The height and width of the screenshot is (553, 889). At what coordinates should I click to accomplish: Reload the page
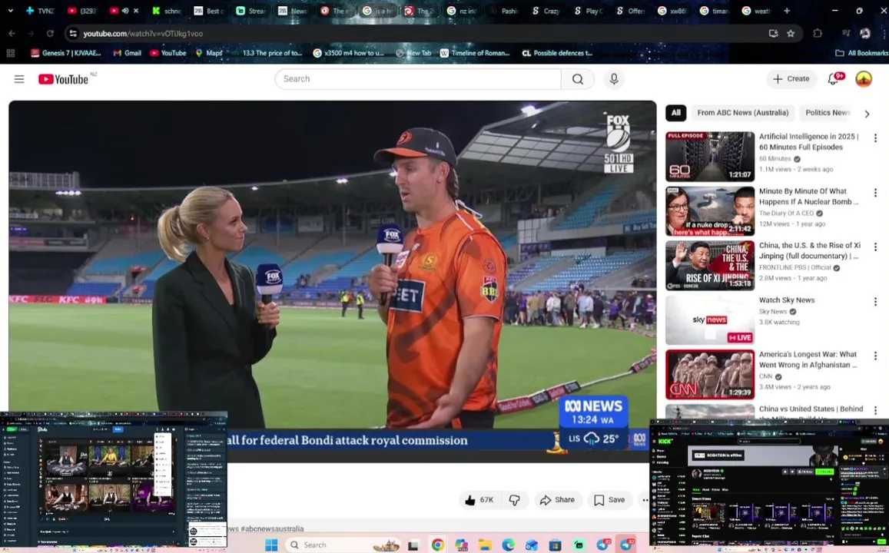50,34
